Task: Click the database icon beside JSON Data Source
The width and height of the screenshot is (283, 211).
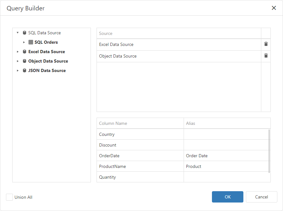Action: point(24,70)
